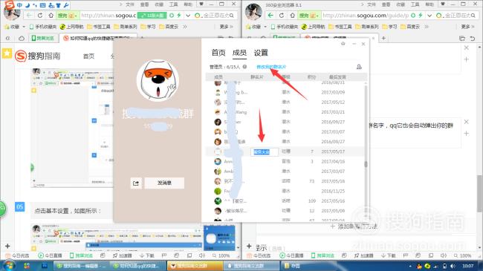Expand address dropdown chevron in right browser

(429, 16)
